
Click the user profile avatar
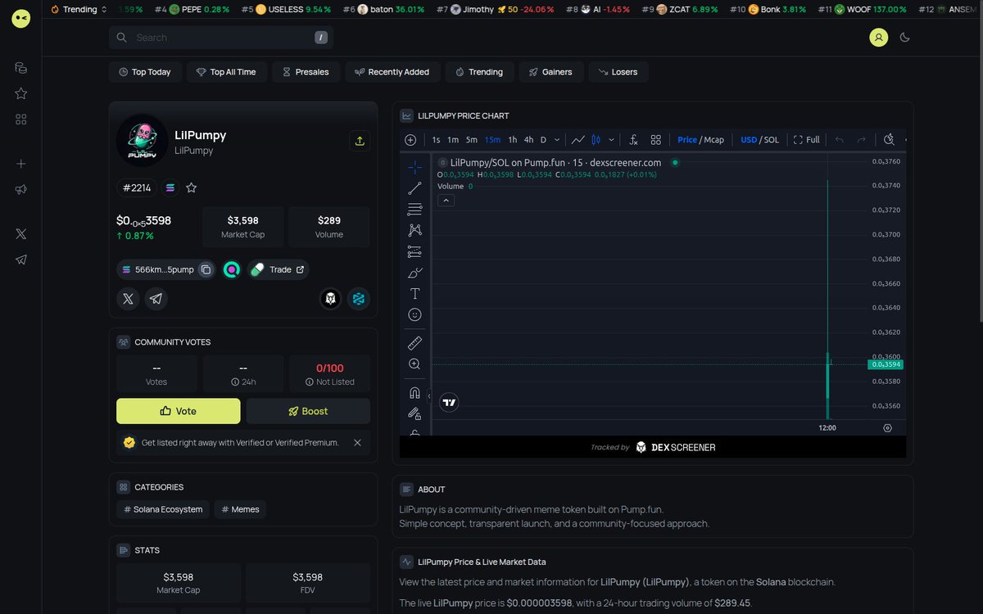click(x=878, y=37)
